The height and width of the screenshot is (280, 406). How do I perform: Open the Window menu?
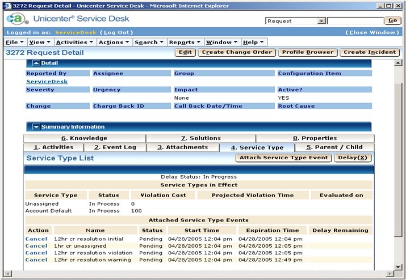pos(221,42)
